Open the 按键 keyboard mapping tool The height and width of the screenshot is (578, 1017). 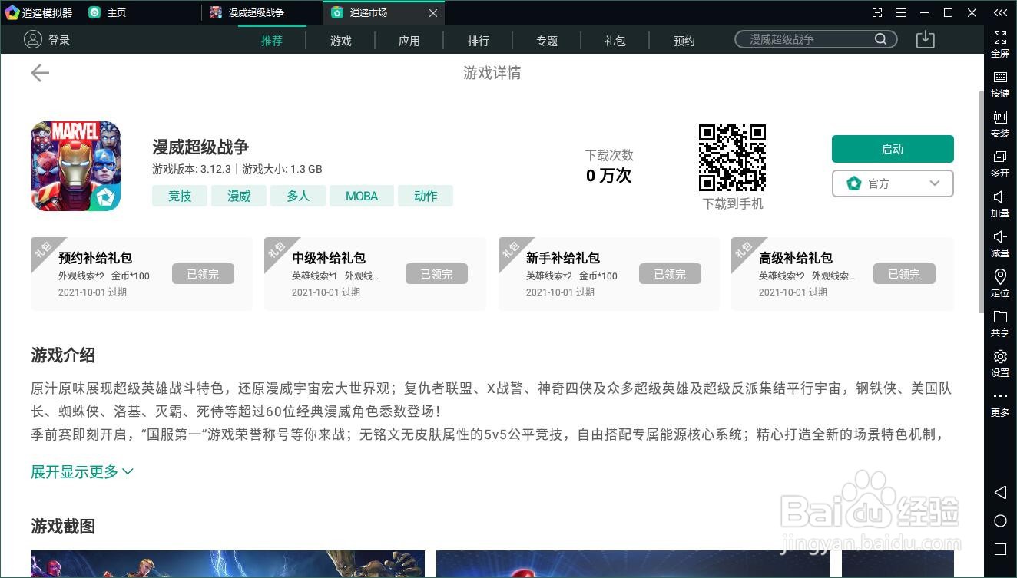tap(999, 84)
